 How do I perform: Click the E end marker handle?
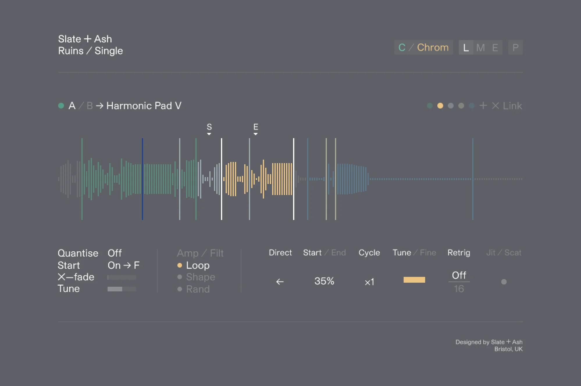pyautogui.click(x=256, y=129)
